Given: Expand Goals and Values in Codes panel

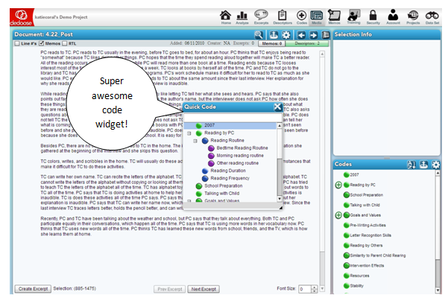Looking at the screenshot, I should [338, 215].
